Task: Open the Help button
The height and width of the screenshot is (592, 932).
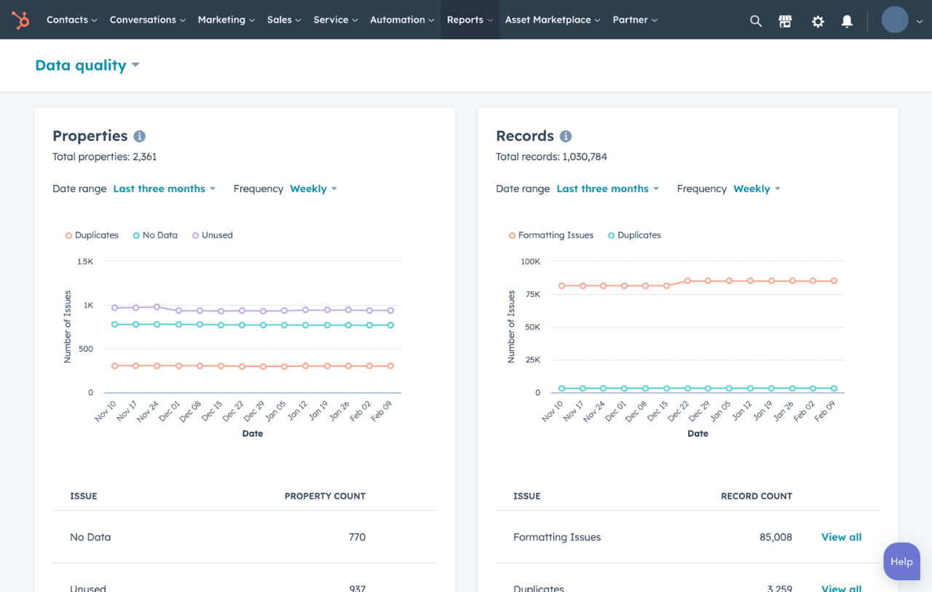Action: [901, 561]
